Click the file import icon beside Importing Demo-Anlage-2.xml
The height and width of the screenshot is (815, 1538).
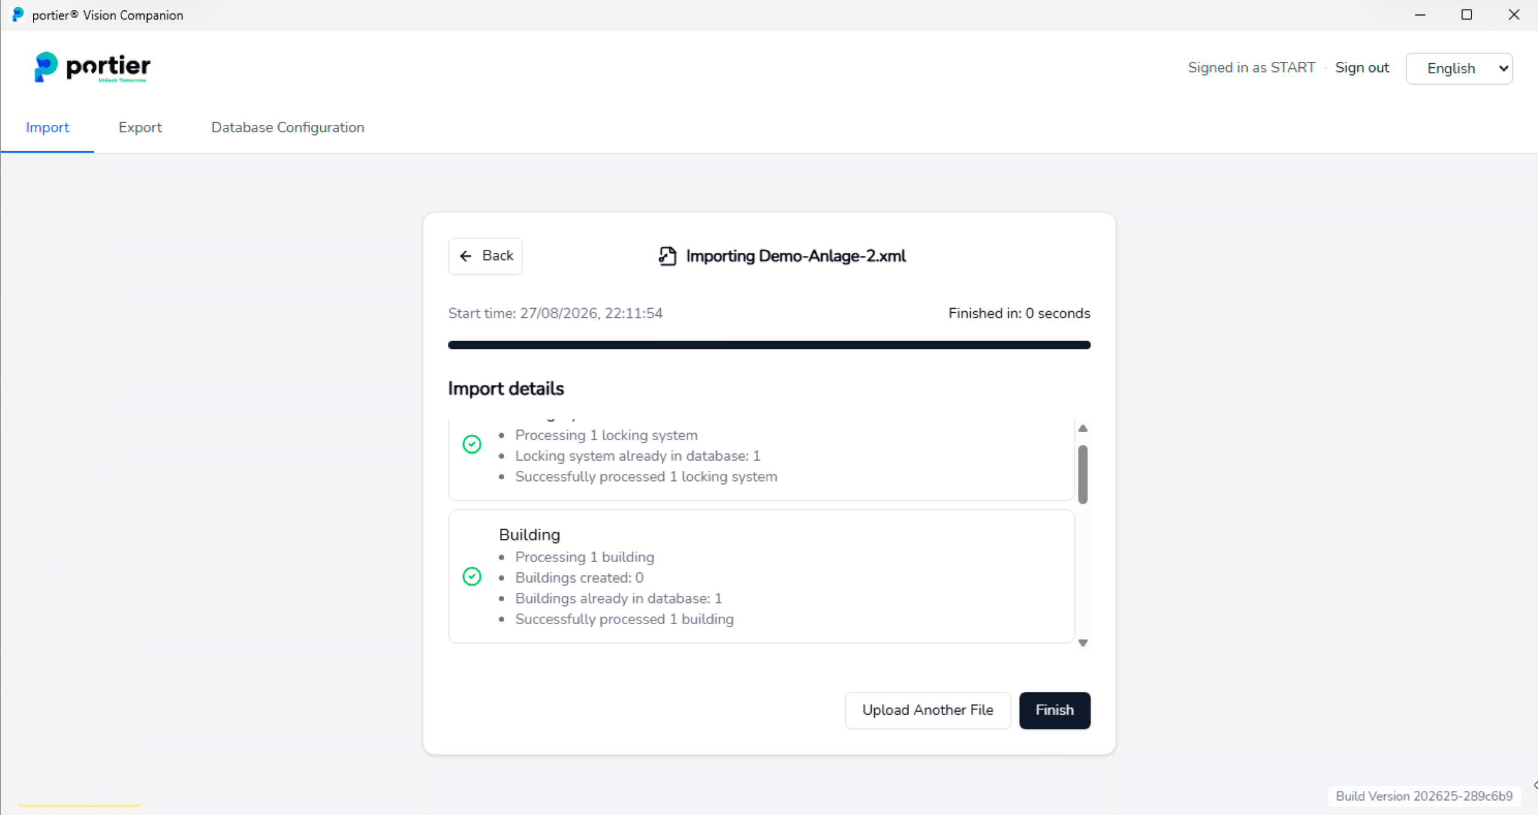pos(667,256)
